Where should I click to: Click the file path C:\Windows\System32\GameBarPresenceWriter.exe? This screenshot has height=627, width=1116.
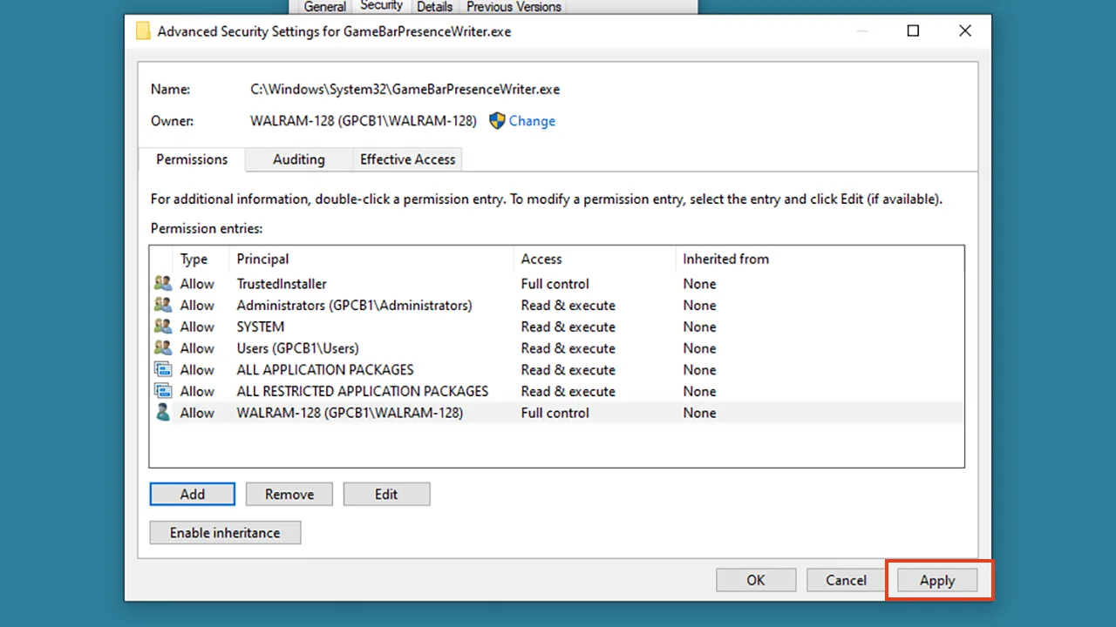click(x=405, y=89)
